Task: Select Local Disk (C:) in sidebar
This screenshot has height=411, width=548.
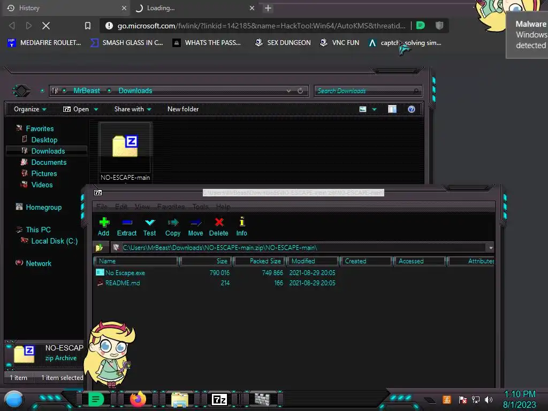Action: [54, 241]
